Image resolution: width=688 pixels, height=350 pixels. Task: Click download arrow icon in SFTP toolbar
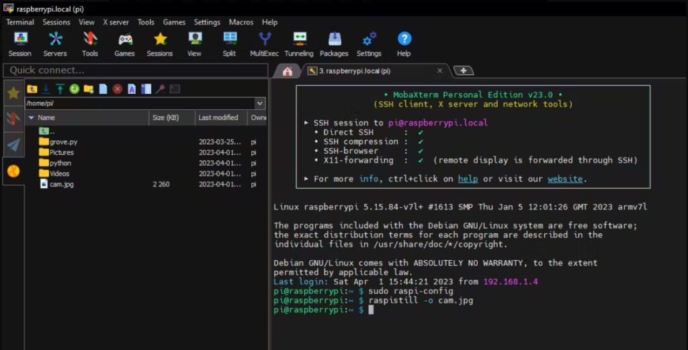click(46, 89)
